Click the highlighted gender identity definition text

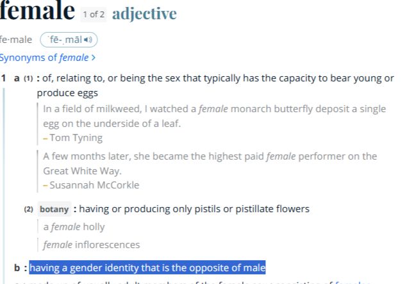(147, 267)
